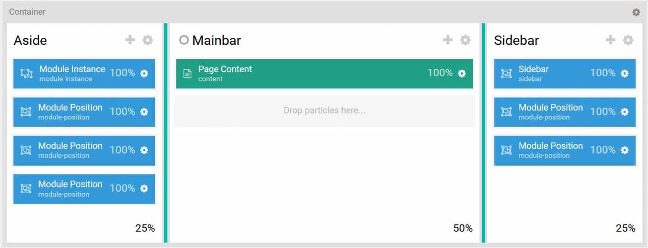648x248 pixels.
Task: Open Sidebar section settings gear
Action: (628, 40)
